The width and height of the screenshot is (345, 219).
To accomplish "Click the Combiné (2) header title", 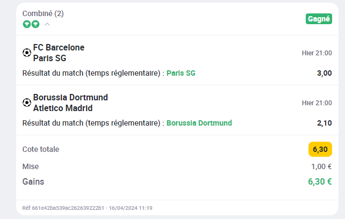I will [43, 13].
